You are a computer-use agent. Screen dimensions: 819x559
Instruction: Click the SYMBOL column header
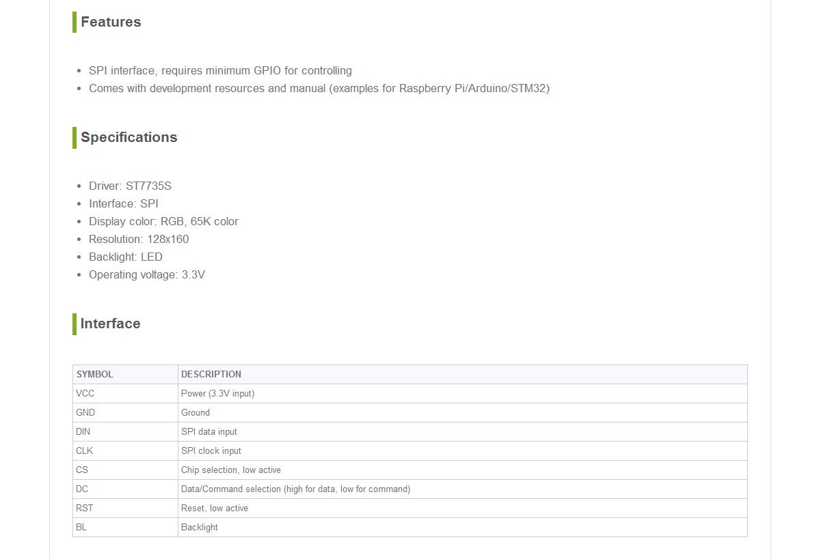point(95,374)
